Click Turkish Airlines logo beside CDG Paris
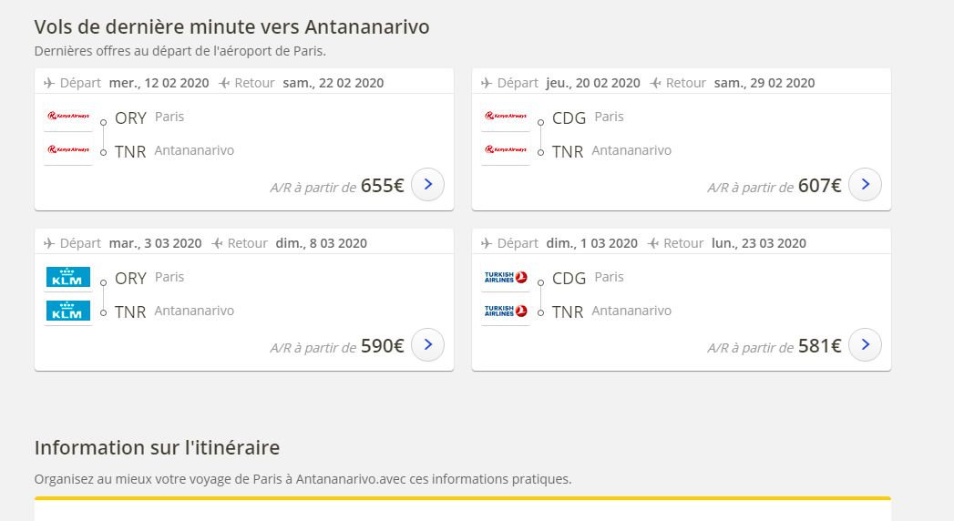This screenshot has width=954, height=521. coord(506,277)
